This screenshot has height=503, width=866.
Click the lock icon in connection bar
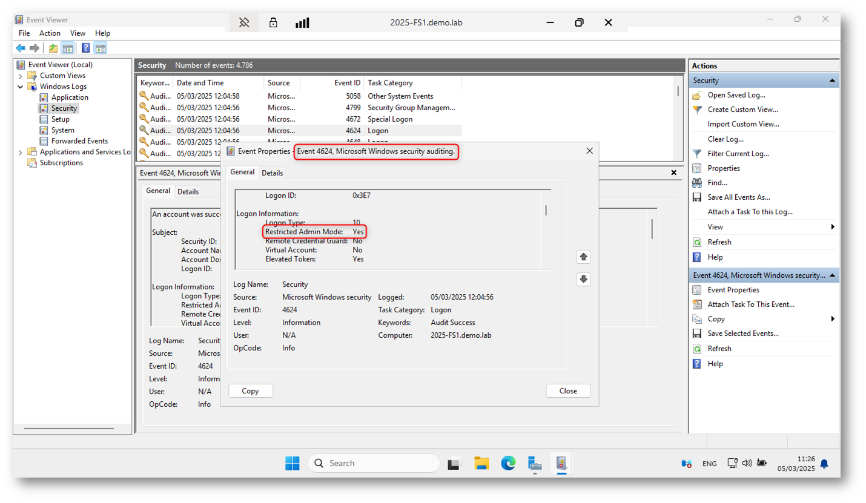coord(273,22)
